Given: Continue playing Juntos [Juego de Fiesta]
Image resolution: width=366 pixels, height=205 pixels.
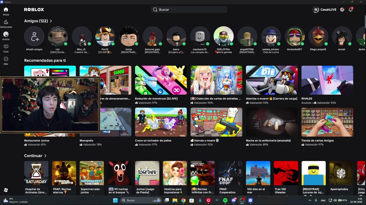Looking at the screenshot, I should (147, 173).
